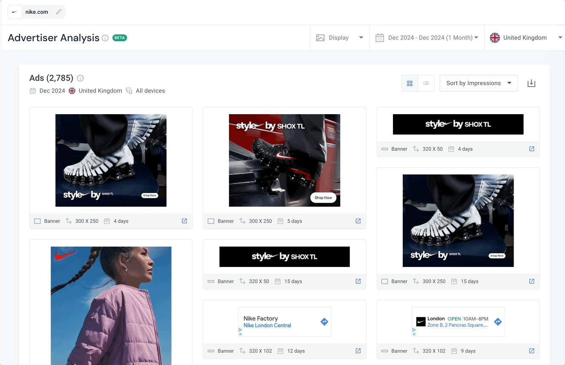
Task: Click the 5 days duration text
Action: pos(294,221)
